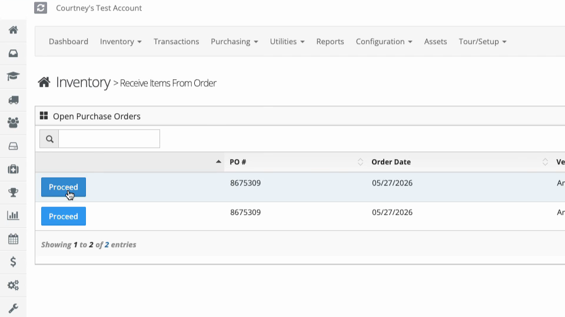565x317 pixels.
Task: Open the gears settings sidebar icon
Action: coord(14,285)
